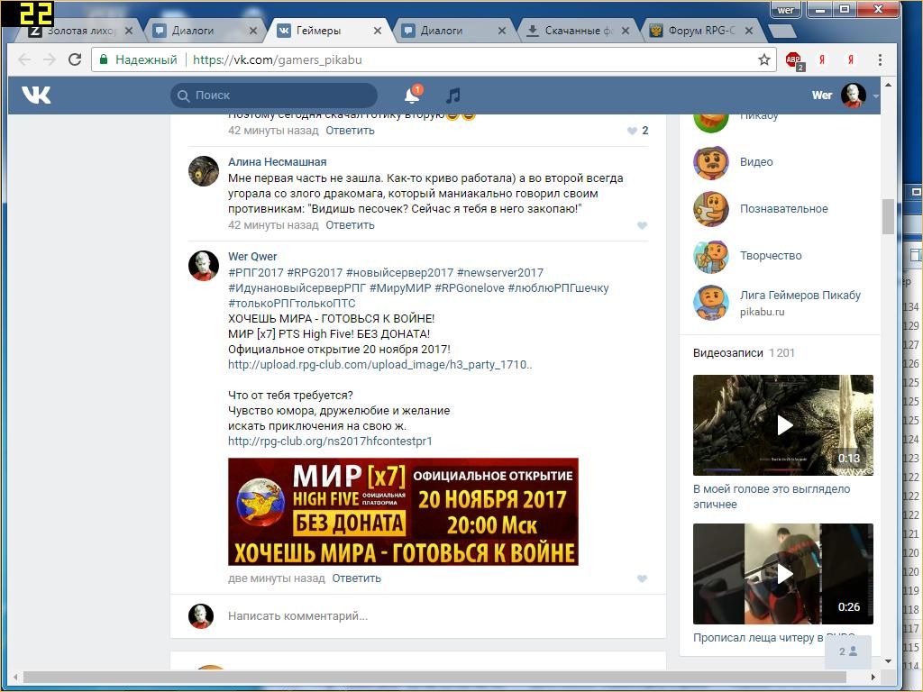This screenshot has height=692, width=923.
Task: Go forward with browser forward arrow
Action: click(50, 59)
